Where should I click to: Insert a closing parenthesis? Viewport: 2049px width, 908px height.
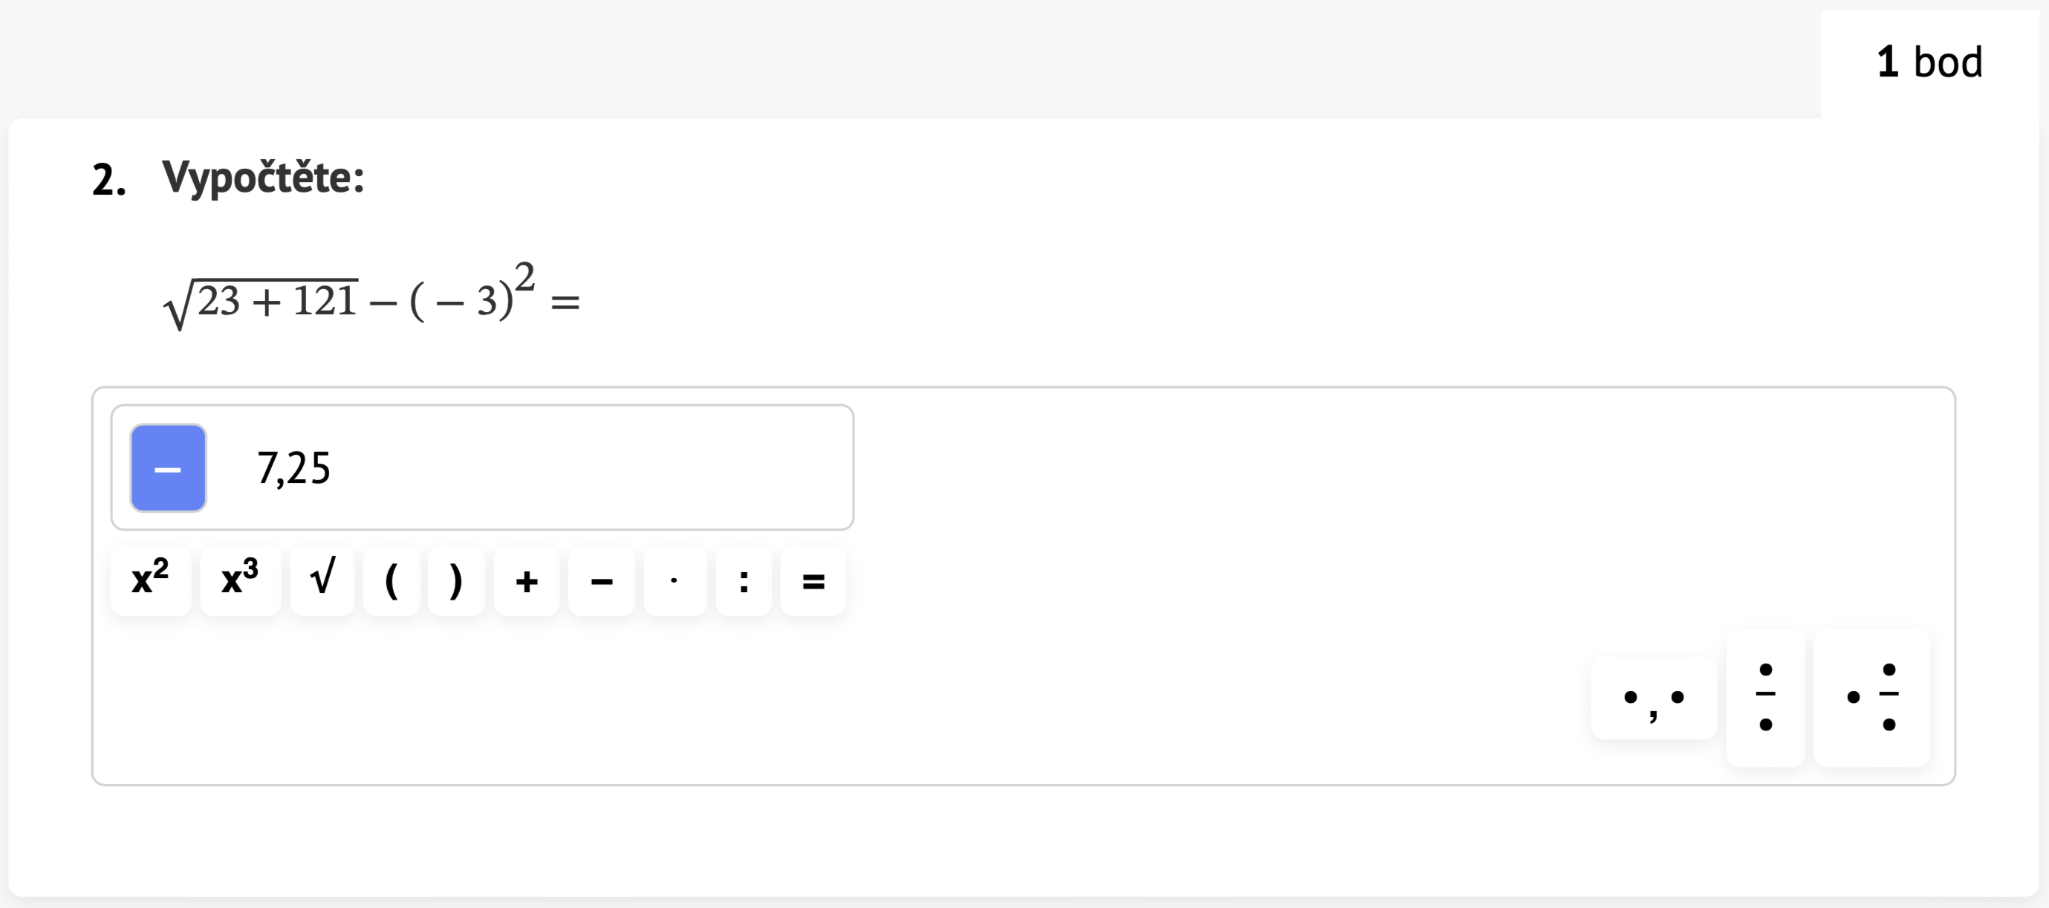point(455,580)
